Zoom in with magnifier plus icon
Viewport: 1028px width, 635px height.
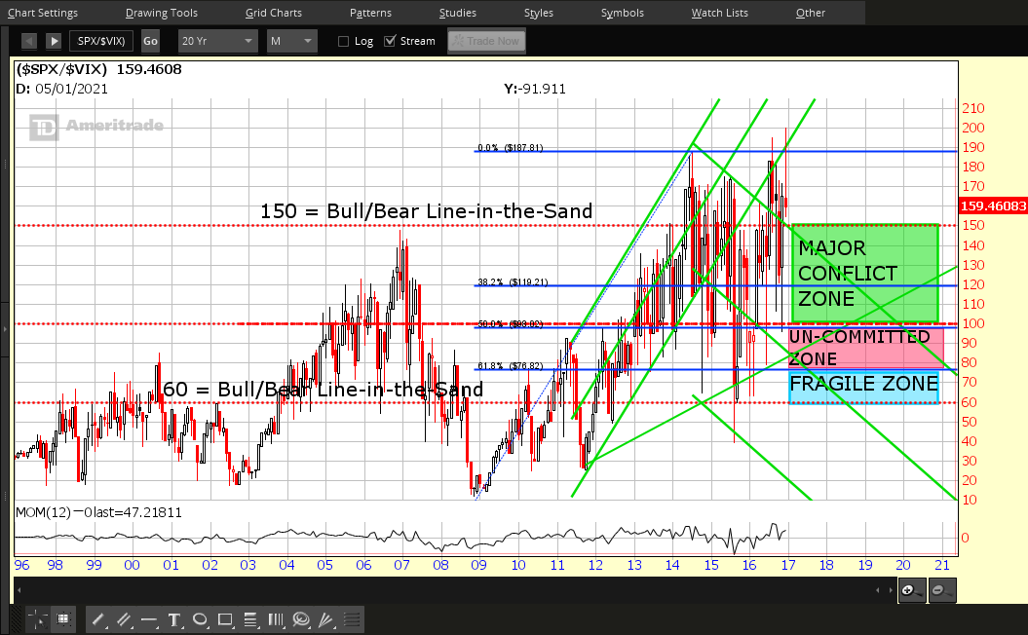pyautogui.click(x=912, y=590)
